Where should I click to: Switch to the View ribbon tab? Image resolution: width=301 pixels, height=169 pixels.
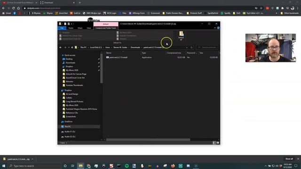coord(89,28)
